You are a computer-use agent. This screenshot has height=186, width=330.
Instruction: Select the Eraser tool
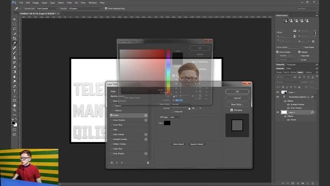click(x=14, y=67)
